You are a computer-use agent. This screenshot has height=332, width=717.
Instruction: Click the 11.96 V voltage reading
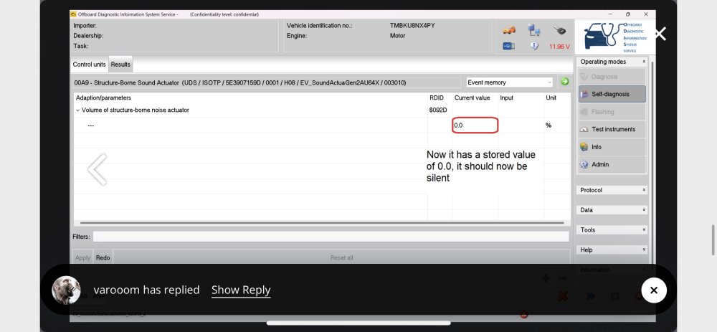click(560, 47)
